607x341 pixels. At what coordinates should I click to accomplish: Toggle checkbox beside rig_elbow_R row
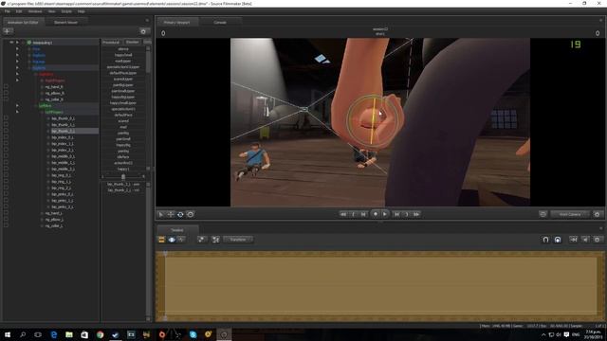6,93
